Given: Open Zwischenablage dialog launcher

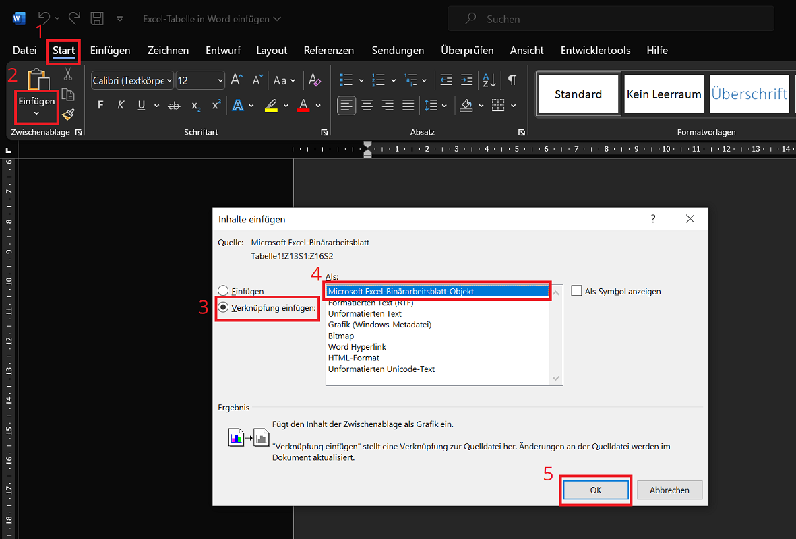Looking at the screenshot, I should [79, 133].
